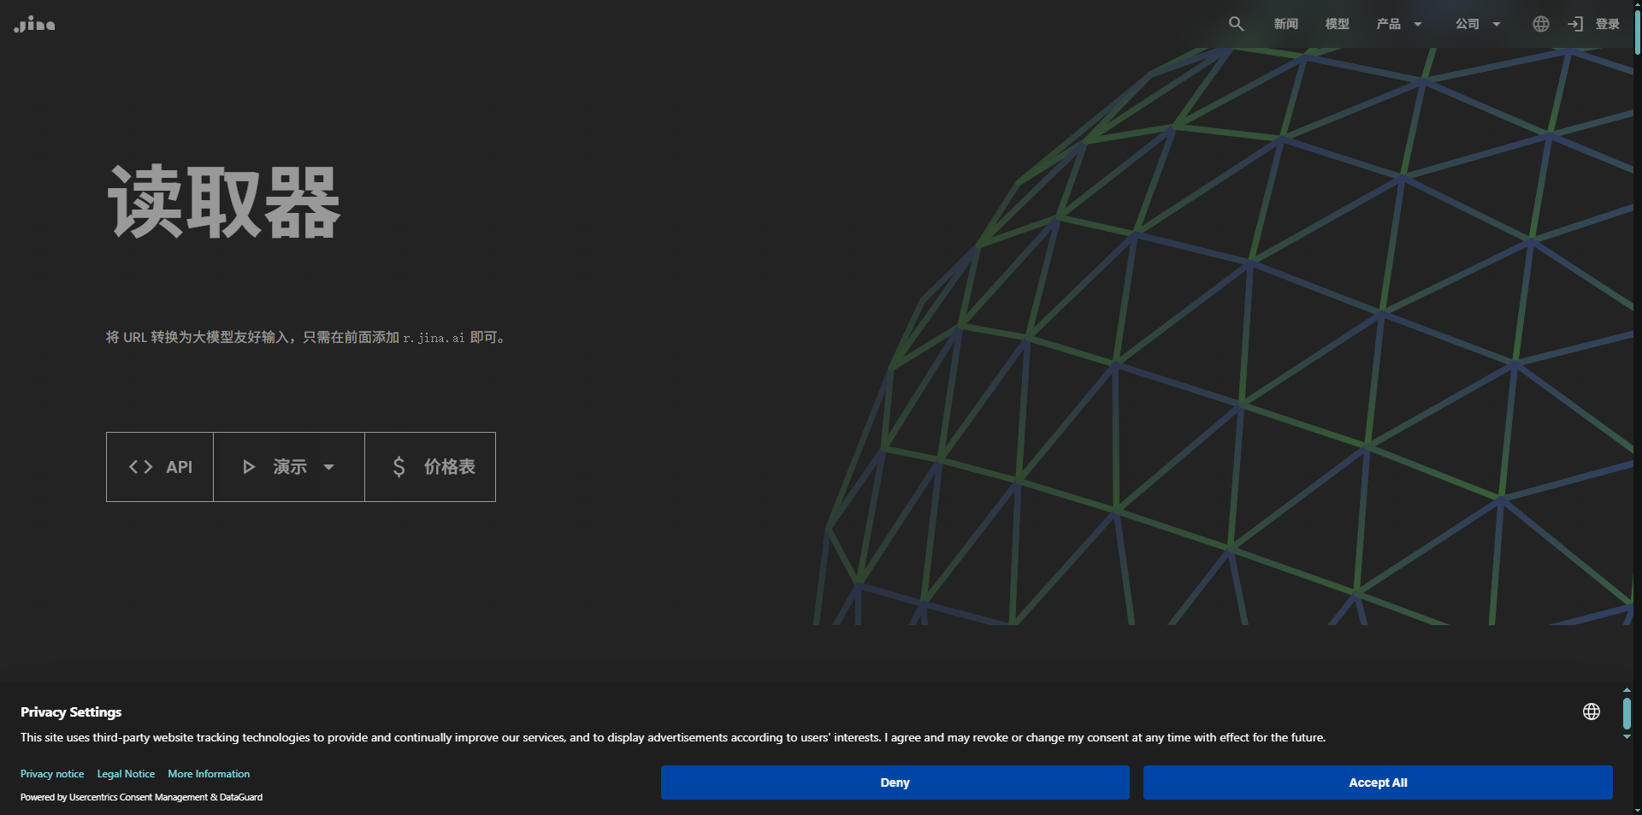Viewport: 1642px width, 815px height.
Task: Click 登录 to sign in
Action: (1607, 24)
